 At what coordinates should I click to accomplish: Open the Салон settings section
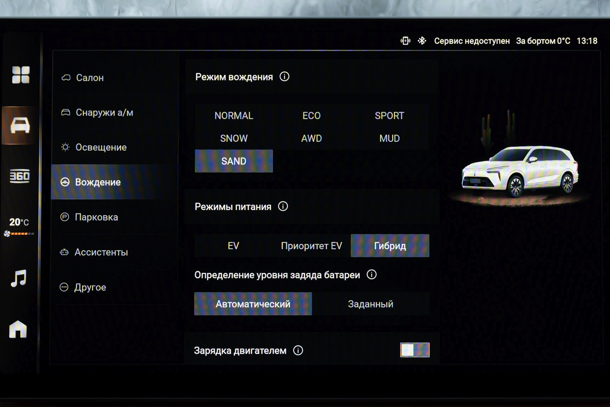coord(90,78)
